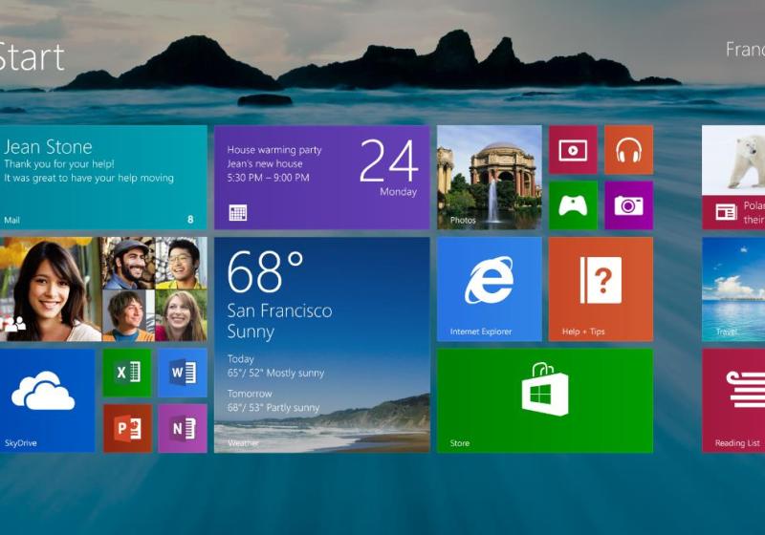Launch the Music headphones tile
The height and width of the screenshot is (535, 765).
628,150
